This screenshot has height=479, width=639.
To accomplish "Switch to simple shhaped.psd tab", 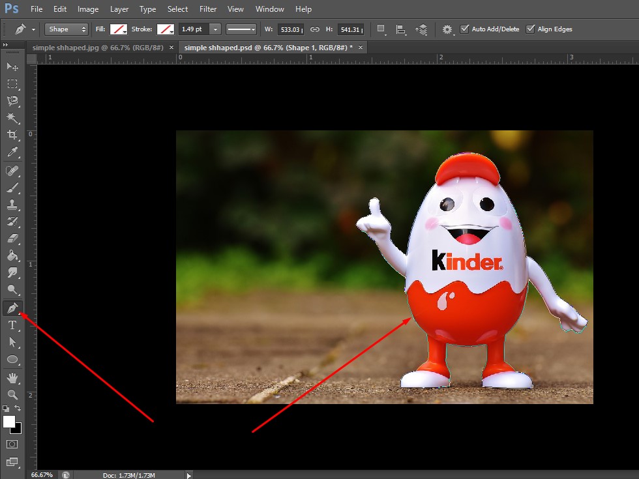I will (x=269, y=48).
